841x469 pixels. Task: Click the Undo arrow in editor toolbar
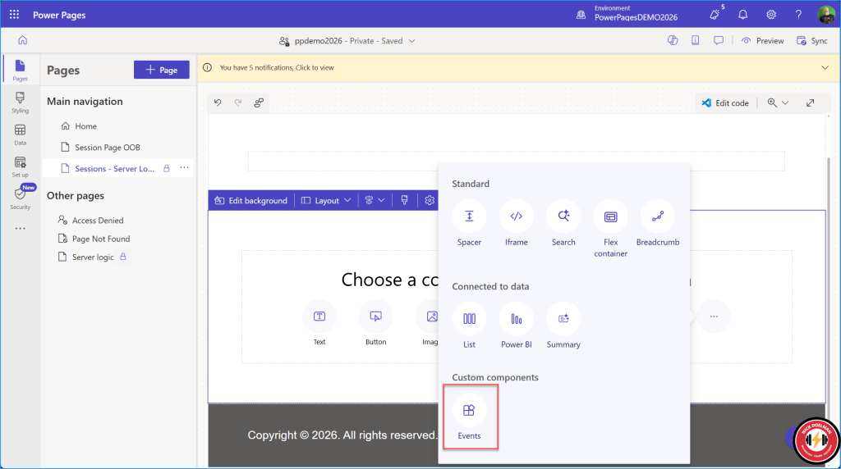coord(218,102)
